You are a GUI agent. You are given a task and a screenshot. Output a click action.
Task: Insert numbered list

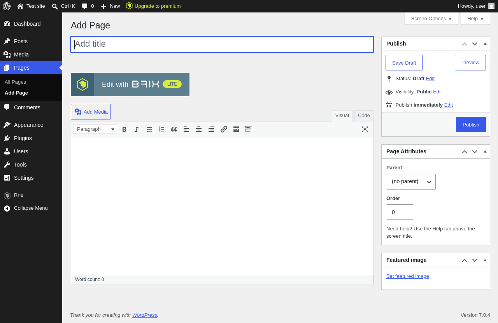point(161,129)
